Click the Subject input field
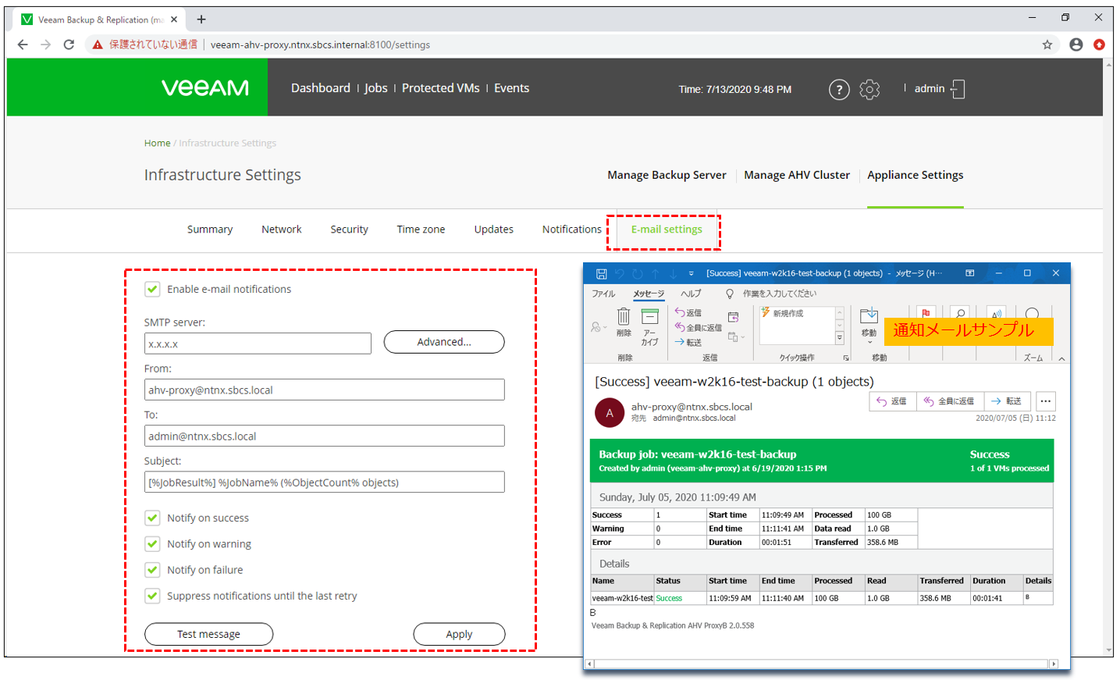Viewport: 1120px width, 680px height. [x=325, y=482]
